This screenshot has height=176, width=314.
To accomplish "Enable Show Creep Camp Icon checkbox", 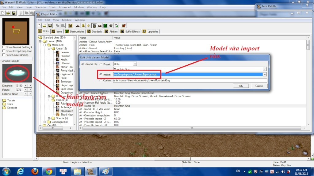I will (x=4, y=51).
